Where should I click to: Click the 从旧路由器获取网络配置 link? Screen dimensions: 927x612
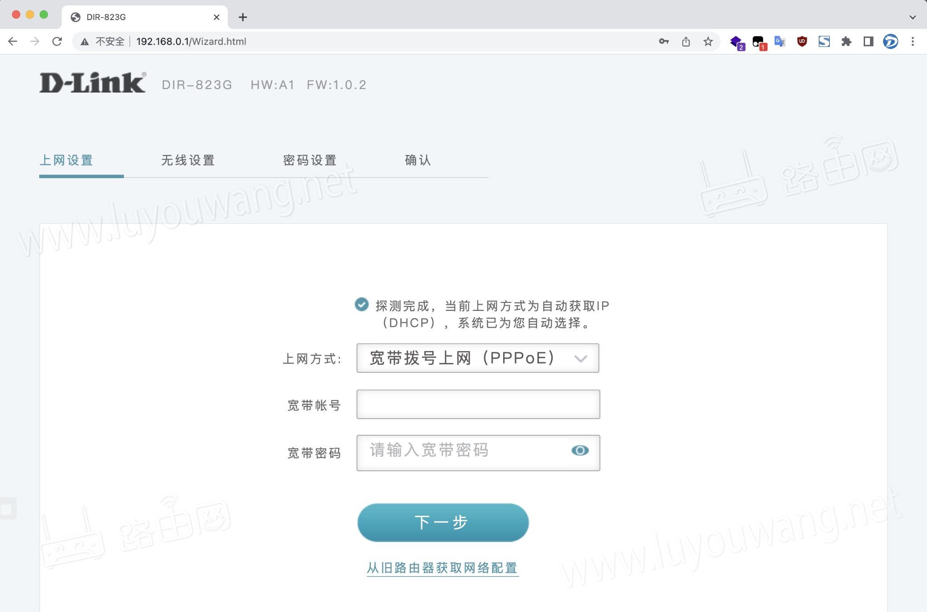(x=442, y=567)
